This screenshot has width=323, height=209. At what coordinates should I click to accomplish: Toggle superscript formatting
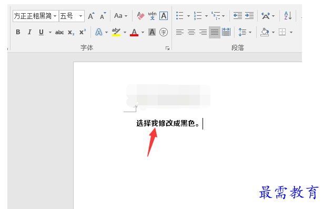(83, 32)
